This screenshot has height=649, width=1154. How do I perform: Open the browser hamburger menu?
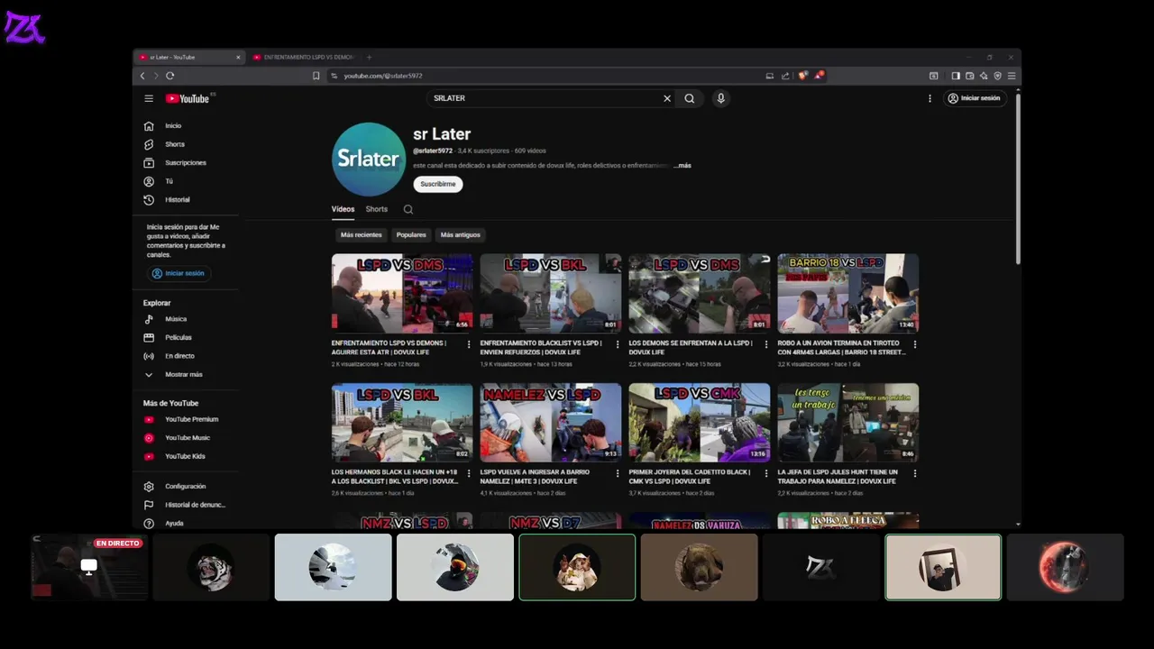[x=1012, y=76]
